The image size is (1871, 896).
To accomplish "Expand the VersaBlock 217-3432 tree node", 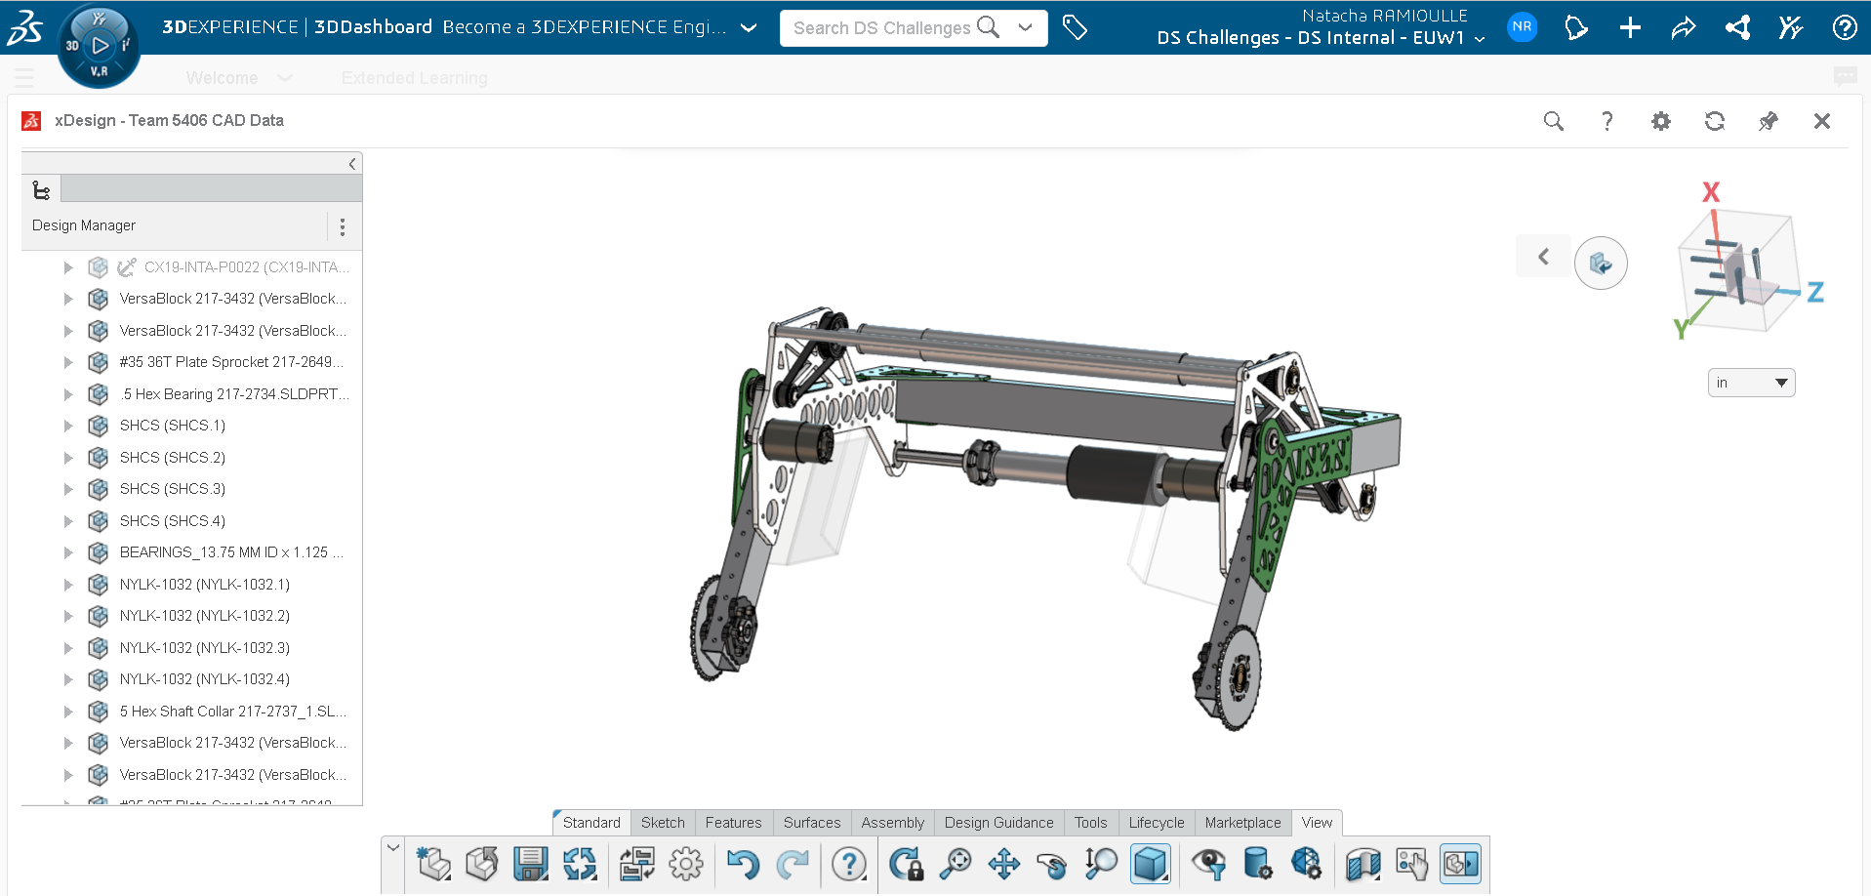I will click(67, 299).
